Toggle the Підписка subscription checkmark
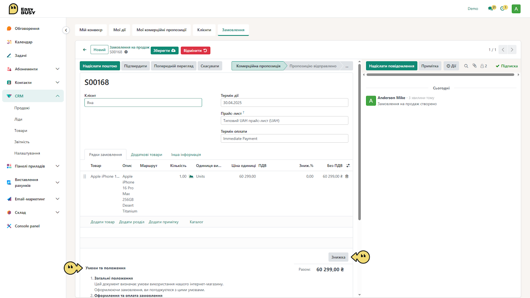Screen dimensions: 530x298 [x=506, y=66]
